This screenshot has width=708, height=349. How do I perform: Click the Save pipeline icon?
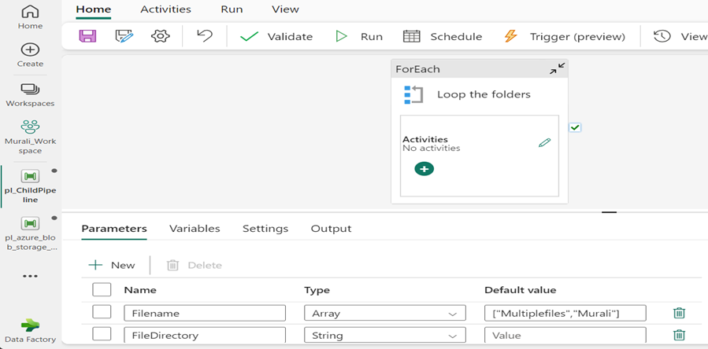tap(87, 36)
